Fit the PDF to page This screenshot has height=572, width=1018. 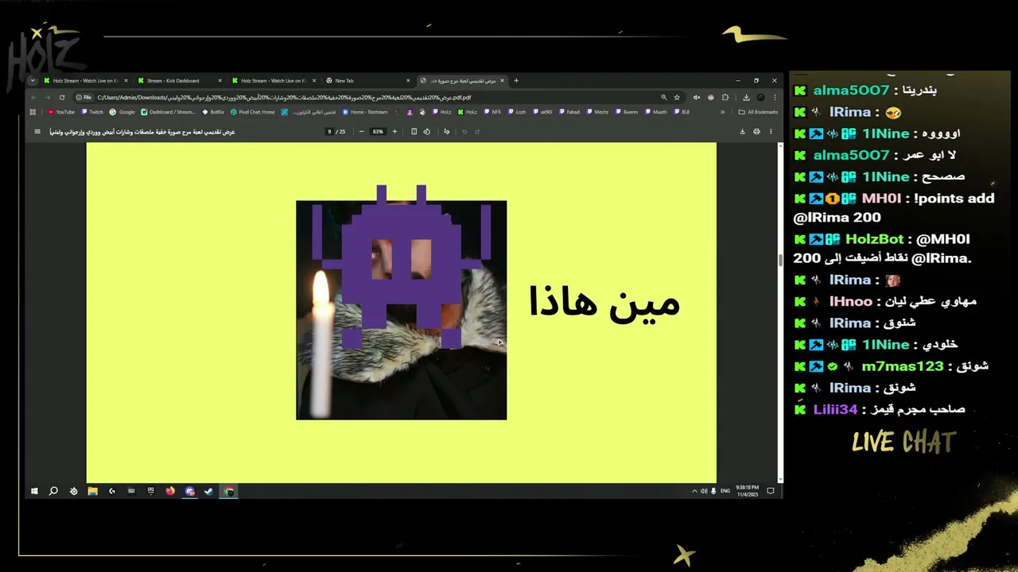coord(414,132)
